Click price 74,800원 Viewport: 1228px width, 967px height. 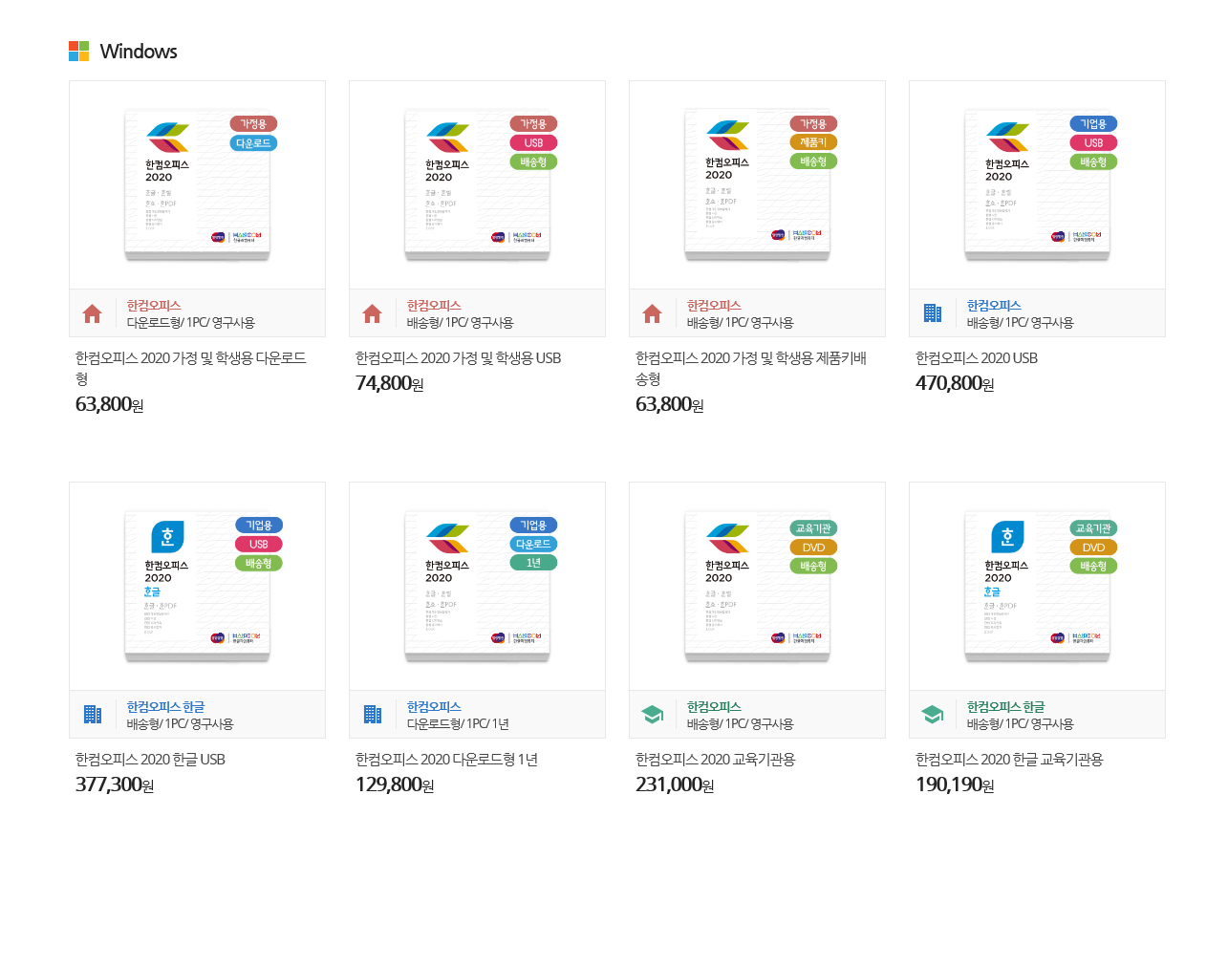point(390,383)
